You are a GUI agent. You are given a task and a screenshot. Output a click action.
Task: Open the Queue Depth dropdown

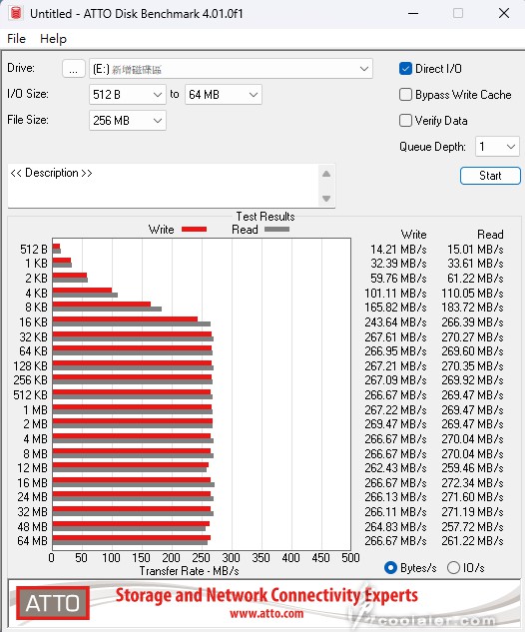coord(497,147)
